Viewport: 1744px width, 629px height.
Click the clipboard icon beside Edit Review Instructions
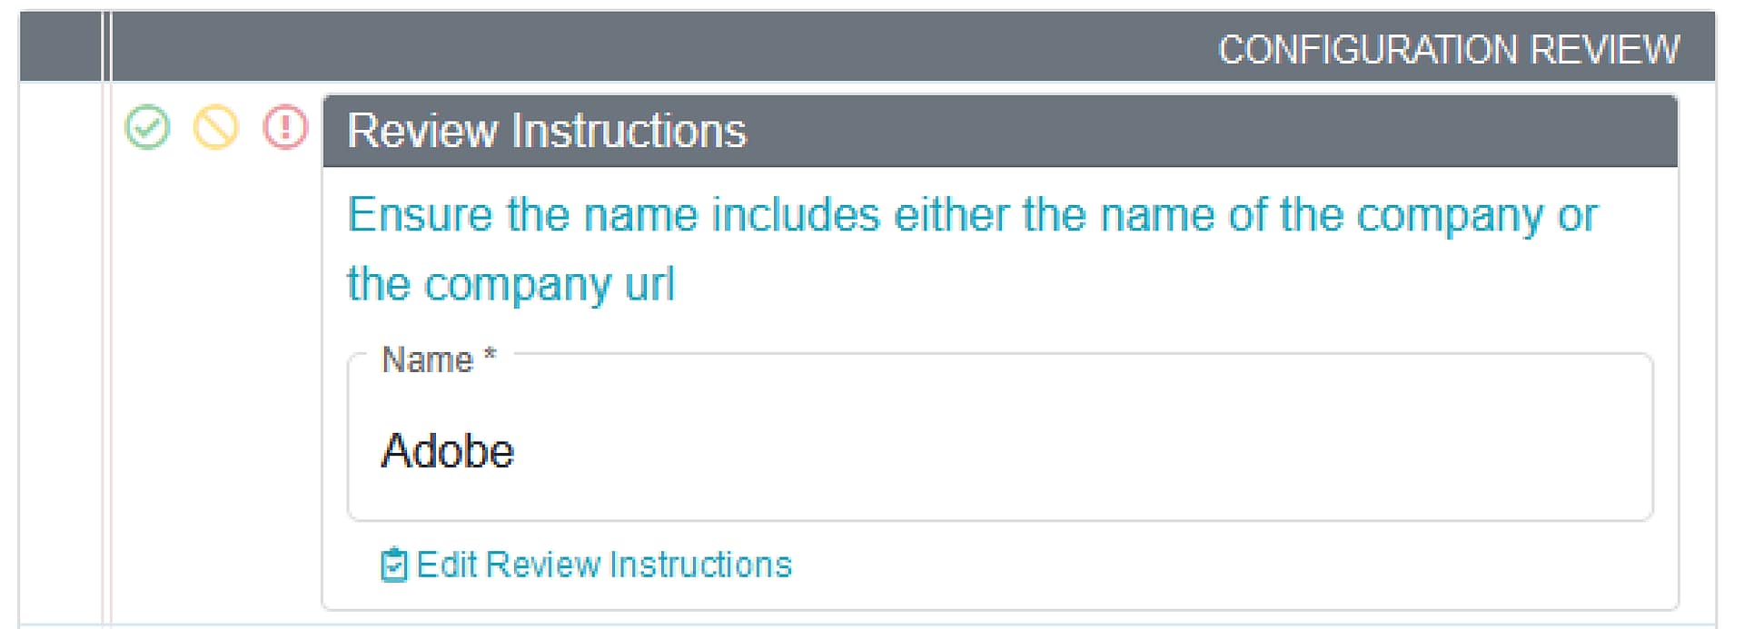coord(394,565)
